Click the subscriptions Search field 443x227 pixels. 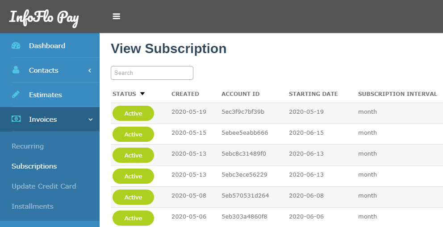click(152, 73)
